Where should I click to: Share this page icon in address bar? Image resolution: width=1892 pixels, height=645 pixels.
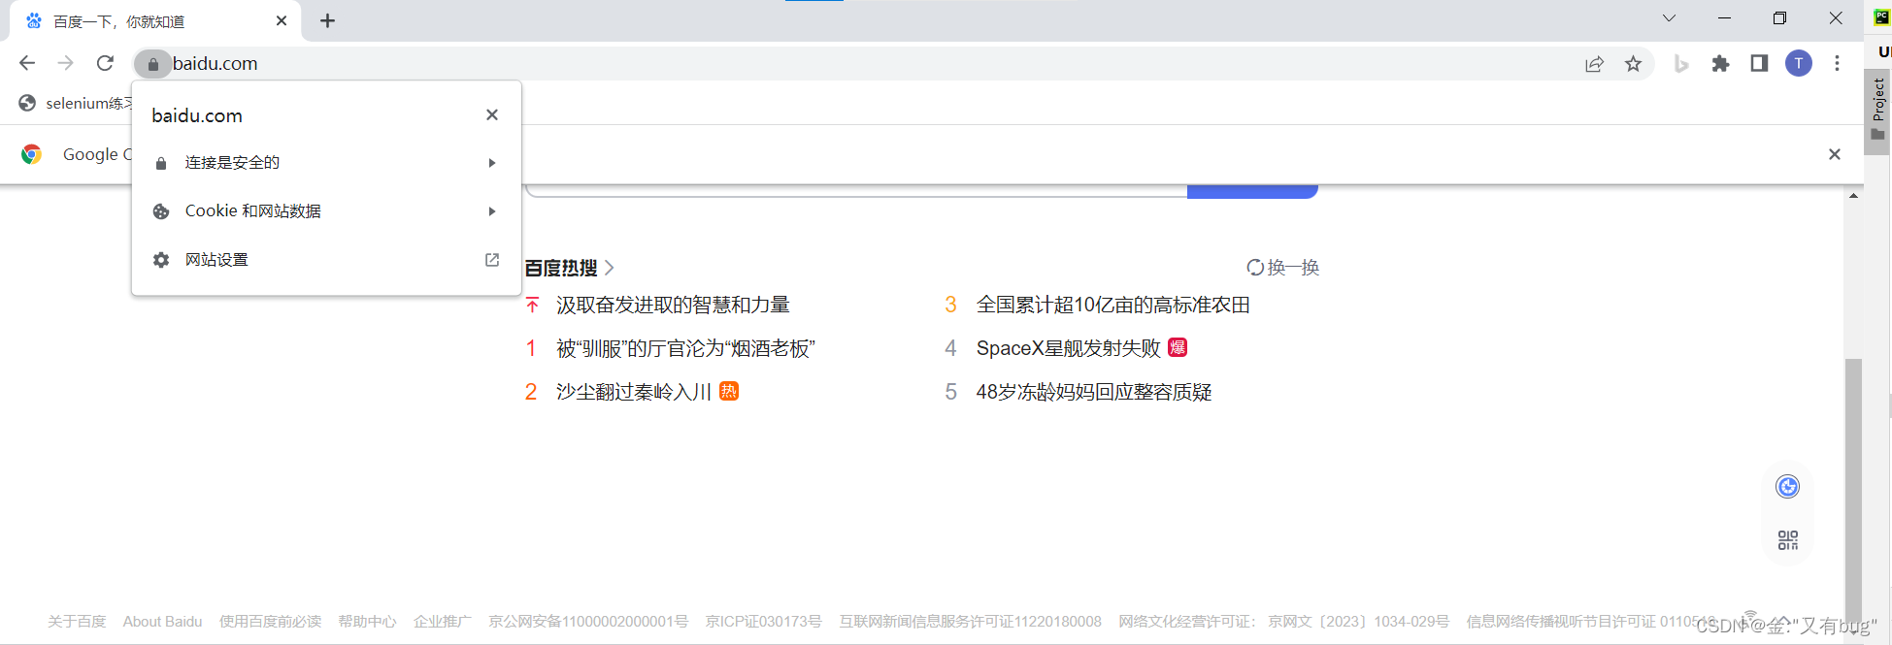click(1594, 64)
